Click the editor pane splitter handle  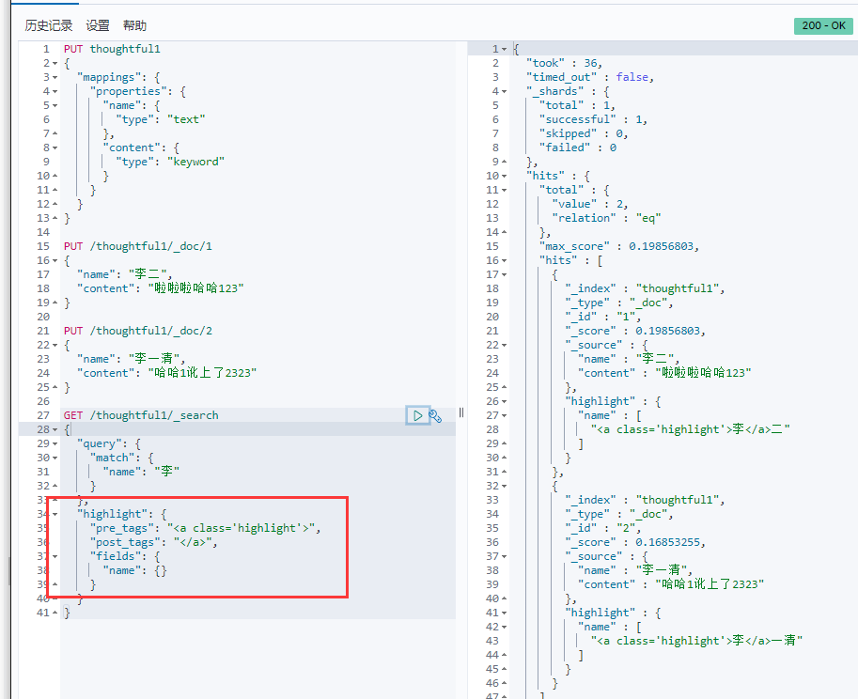[x=461, y=413]
